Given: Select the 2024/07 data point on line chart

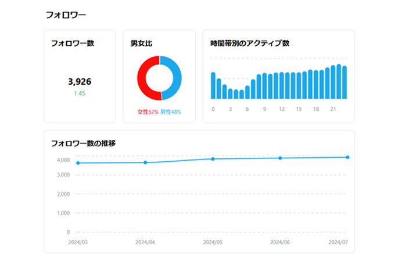Looking at the screenshot, I should [x=347, y=157].
